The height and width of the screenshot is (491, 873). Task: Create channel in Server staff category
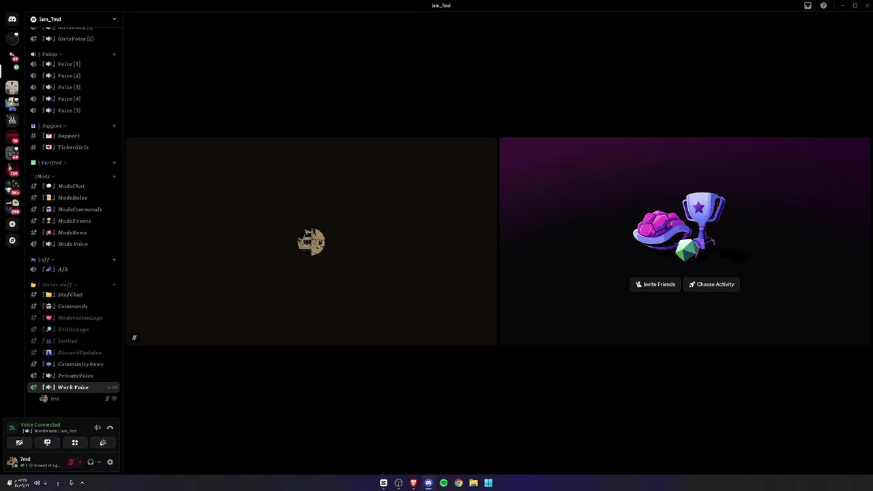(x=114, y=284)
